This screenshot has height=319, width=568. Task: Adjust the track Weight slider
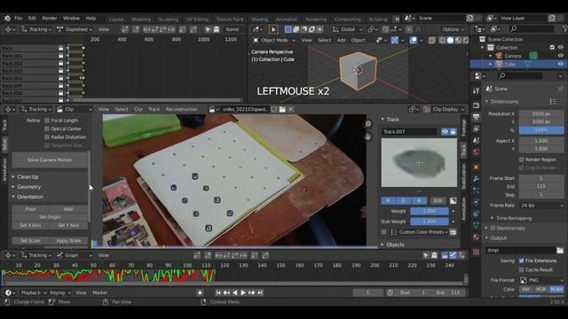click(430, 211)
